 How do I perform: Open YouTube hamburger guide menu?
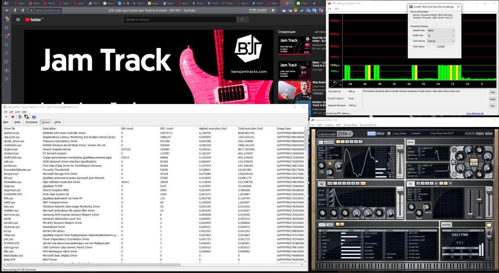(18, 19)
